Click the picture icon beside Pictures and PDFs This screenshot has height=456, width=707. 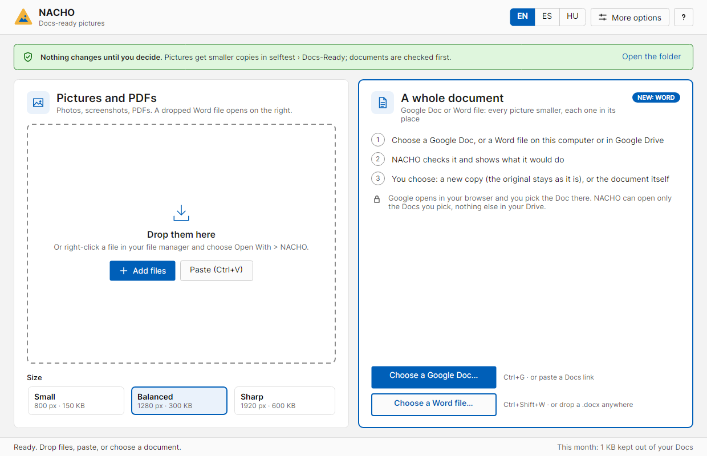tap(38, 103)
